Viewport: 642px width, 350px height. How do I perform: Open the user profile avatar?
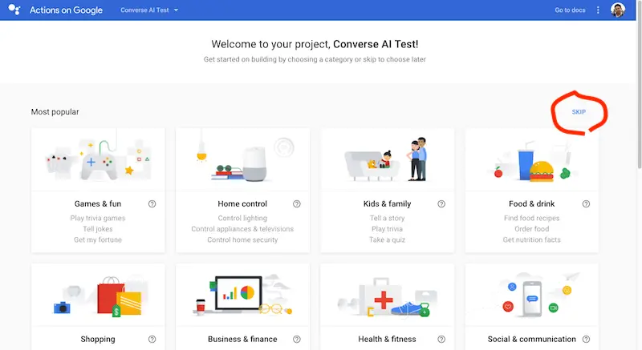(x=617, y=10)
